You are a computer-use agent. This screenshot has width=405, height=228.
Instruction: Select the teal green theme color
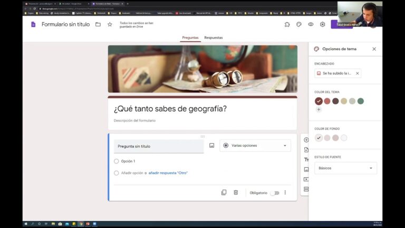click(361, 101)
